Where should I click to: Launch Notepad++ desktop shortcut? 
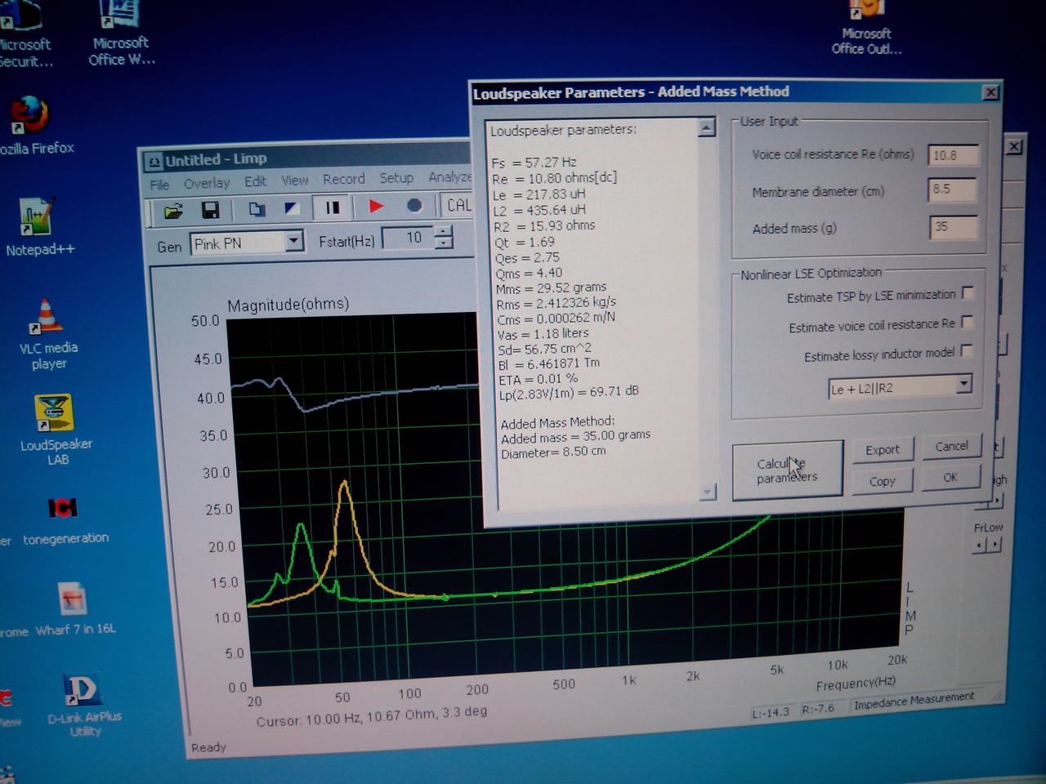click(x=38, y=228)
